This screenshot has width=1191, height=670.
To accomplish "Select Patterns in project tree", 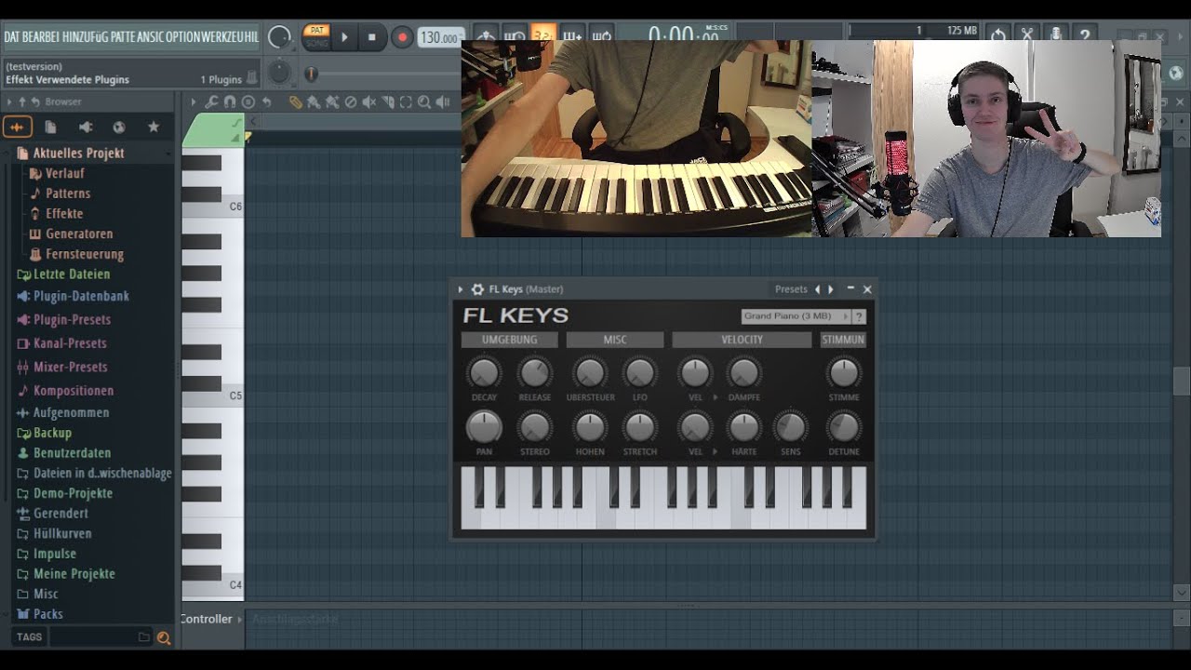I will pos(68,194).
